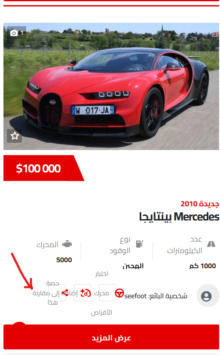Click the road mileage icon
Viewport: 220px width, 355px height.
click(x=211, y=244)
